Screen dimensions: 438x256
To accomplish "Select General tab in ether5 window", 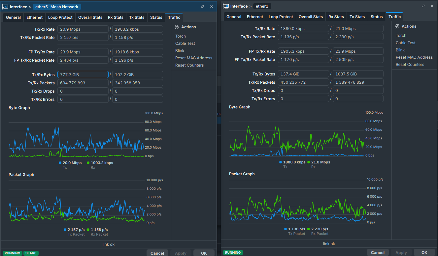I will tap(13, 17).
